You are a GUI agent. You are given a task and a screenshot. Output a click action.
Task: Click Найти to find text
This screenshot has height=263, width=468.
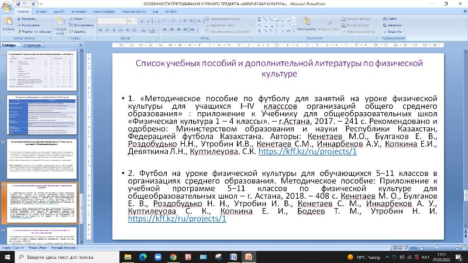pos(390,19)
